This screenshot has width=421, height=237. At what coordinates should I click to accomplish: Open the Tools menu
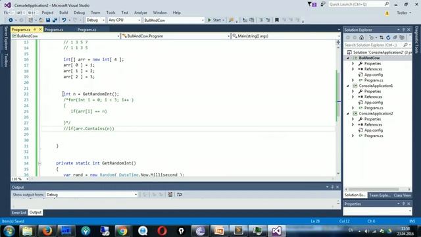click(x=111, y=13)
